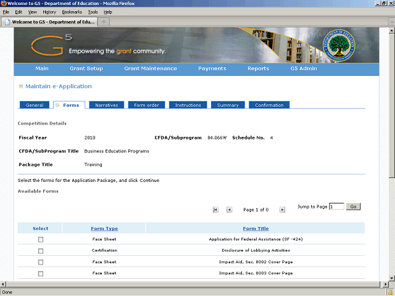Click 'Business Education Programs' title value

pos(117,151)
